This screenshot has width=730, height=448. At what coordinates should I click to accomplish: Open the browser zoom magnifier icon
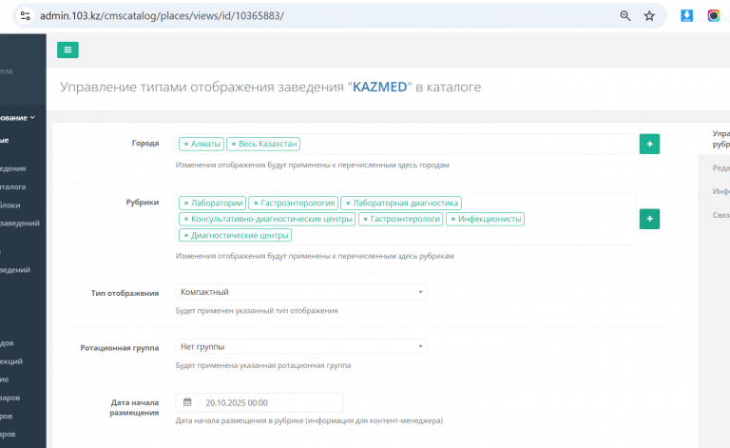[x=625, y=16]
